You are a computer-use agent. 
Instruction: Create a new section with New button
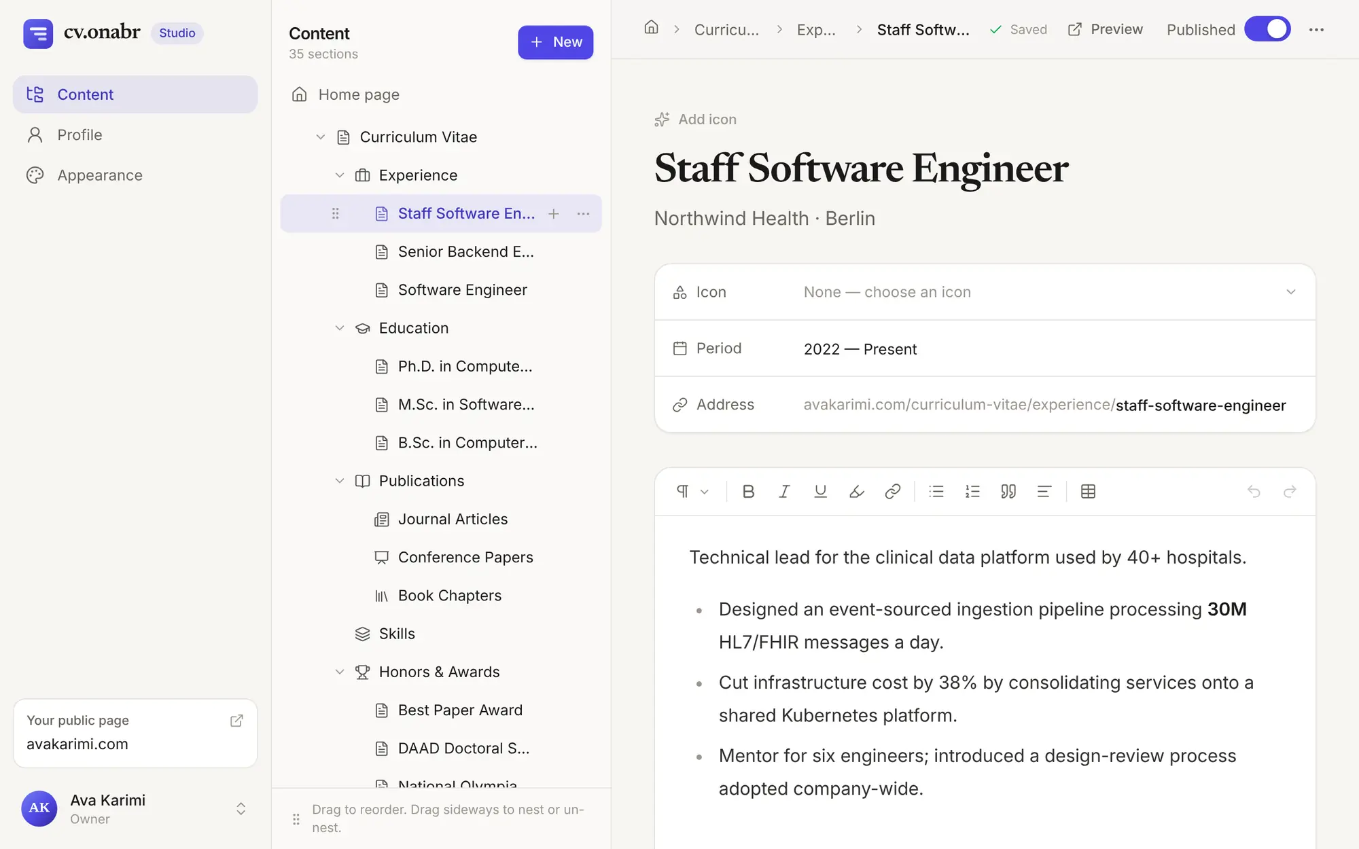click(x=555, y=42)
